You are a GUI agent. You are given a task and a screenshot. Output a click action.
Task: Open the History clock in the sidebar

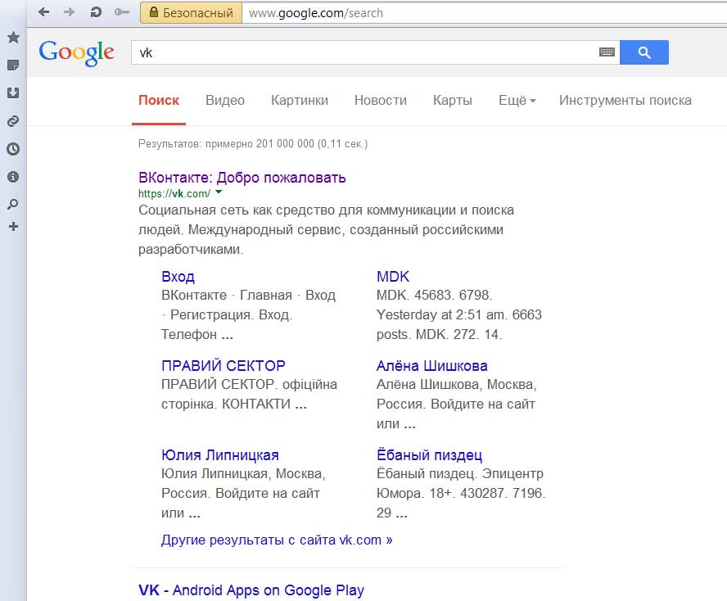pos(13,149)
